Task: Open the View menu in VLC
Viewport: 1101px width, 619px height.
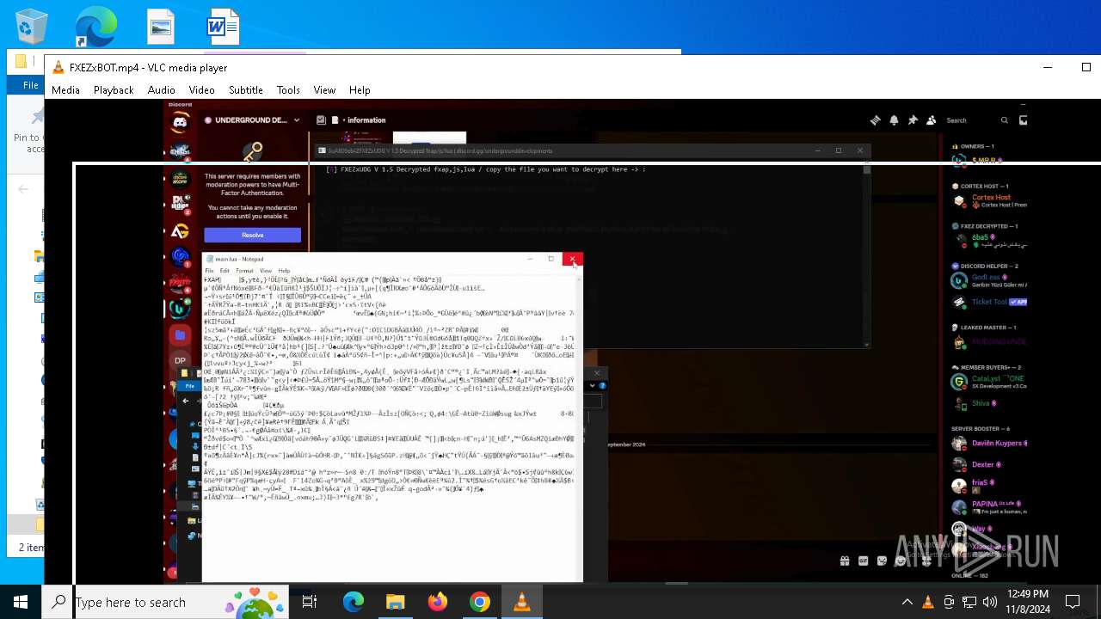Action: (324, 89)
